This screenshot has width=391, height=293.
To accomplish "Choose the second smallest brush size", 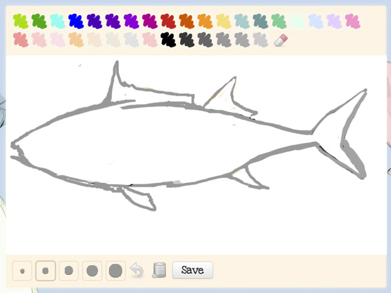I will [45, 271].
